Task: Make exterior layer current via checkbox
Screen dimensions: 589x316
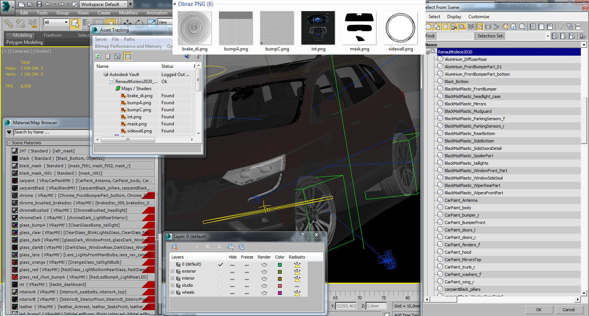Action: 220,272
